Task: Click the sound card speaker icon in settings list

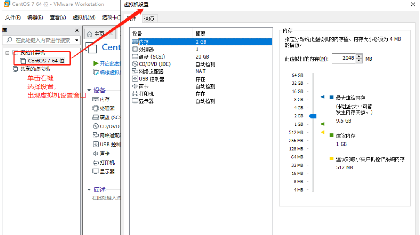Action: tap(135, 86)
